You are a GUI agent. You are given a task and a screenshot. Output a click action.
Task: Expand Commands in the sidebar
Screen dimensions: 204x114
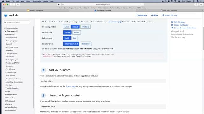coord(5,101)
